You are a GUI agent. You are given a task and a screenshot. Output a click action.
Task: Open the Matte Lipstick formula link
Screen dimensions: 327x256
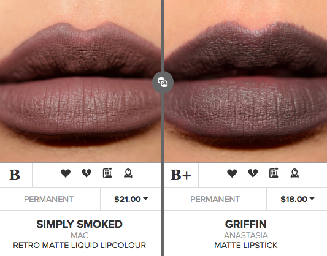pyautogui.click(x=246, y=245)
